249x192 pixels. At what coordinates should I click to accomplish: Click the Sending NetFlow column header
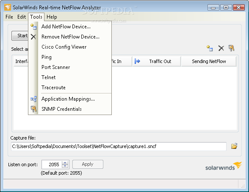pyautogui.click(x=209, y=61)
